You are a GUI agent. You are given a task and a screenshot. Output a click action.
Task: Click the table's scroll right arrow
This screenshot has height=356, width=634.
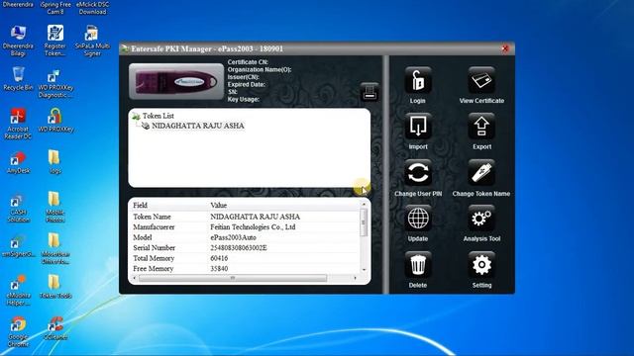[355, 278]
